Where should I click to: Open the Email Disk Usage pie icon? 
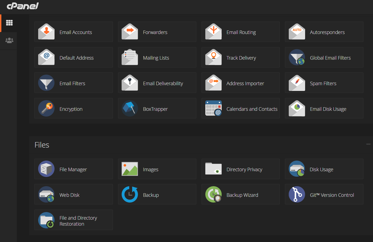[x=297, y=109]
